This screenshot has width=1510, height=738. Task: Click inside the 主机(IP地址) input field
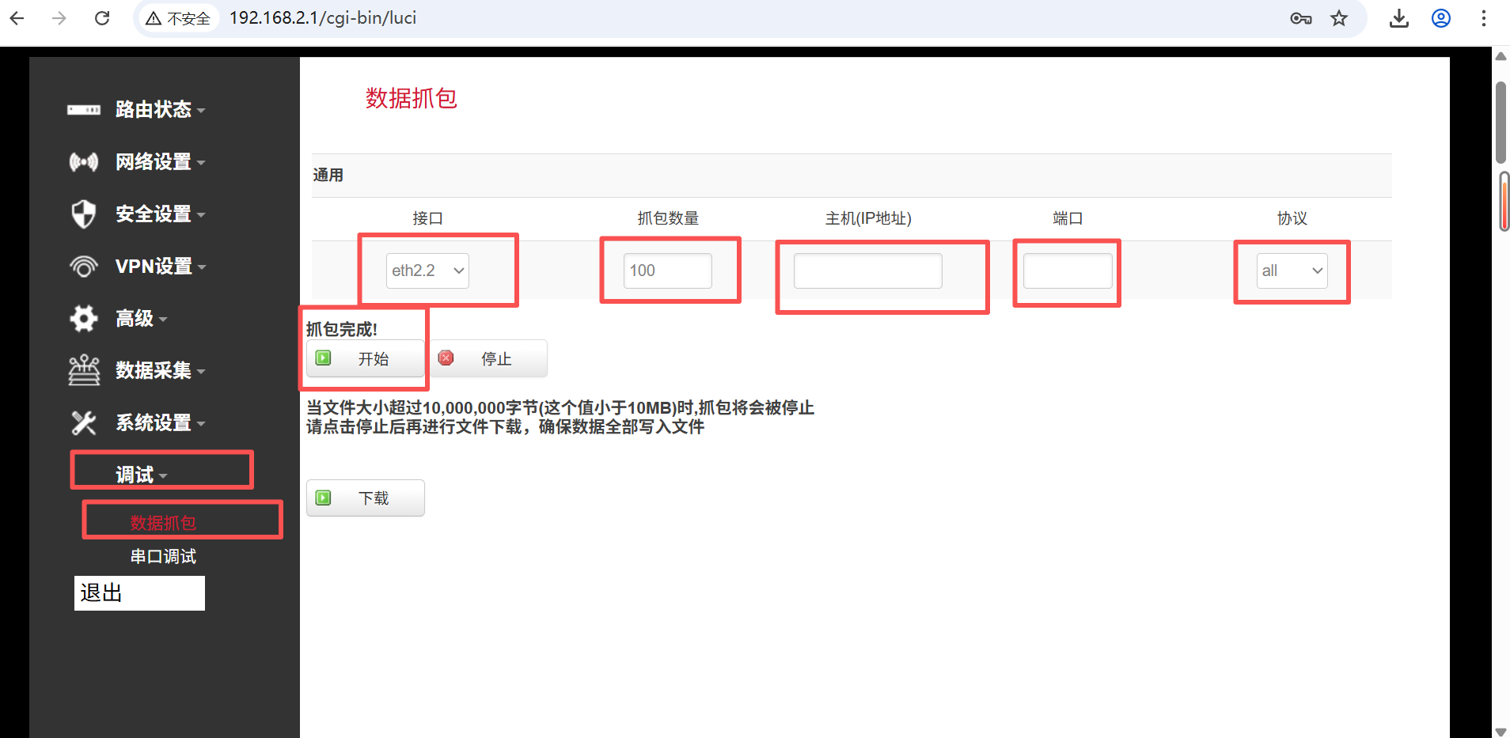(x=867, y=271)
